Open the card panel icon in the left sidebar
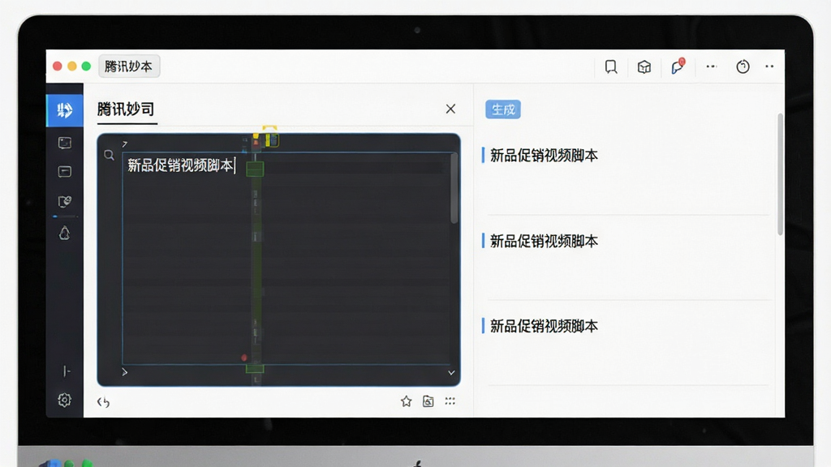Image resolution: width=831 pixels, height=467 pixels. click(65, 172)
